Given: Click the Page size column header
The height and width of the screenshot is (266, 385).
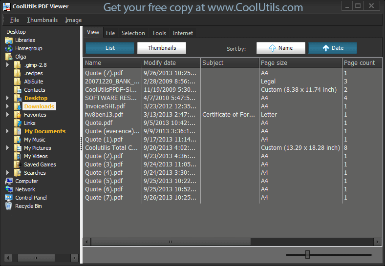Looking at the screenshot, I should coord(300,63).
